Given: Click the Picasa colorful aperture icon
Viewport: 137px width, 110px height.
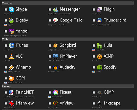Looking at the screenshot, I should 56,92.
